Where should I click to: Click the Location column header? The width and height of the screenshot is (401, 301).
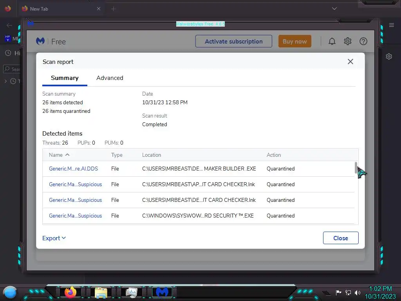[x=152, y=155]
